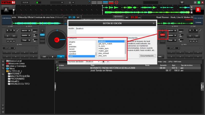Select match_bpm action
205x115 pixels.
click(x=104, y=49)
